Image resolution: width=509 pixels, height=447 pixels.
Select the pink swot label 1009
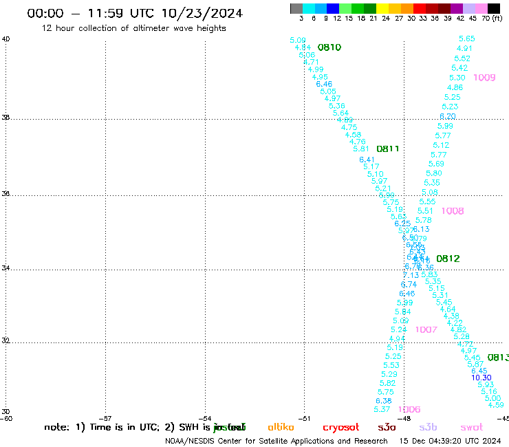pos(484,78)
